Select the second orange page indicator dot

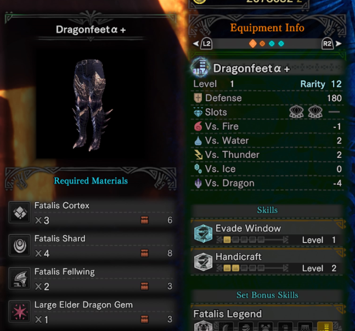click(x=262, y=43)
